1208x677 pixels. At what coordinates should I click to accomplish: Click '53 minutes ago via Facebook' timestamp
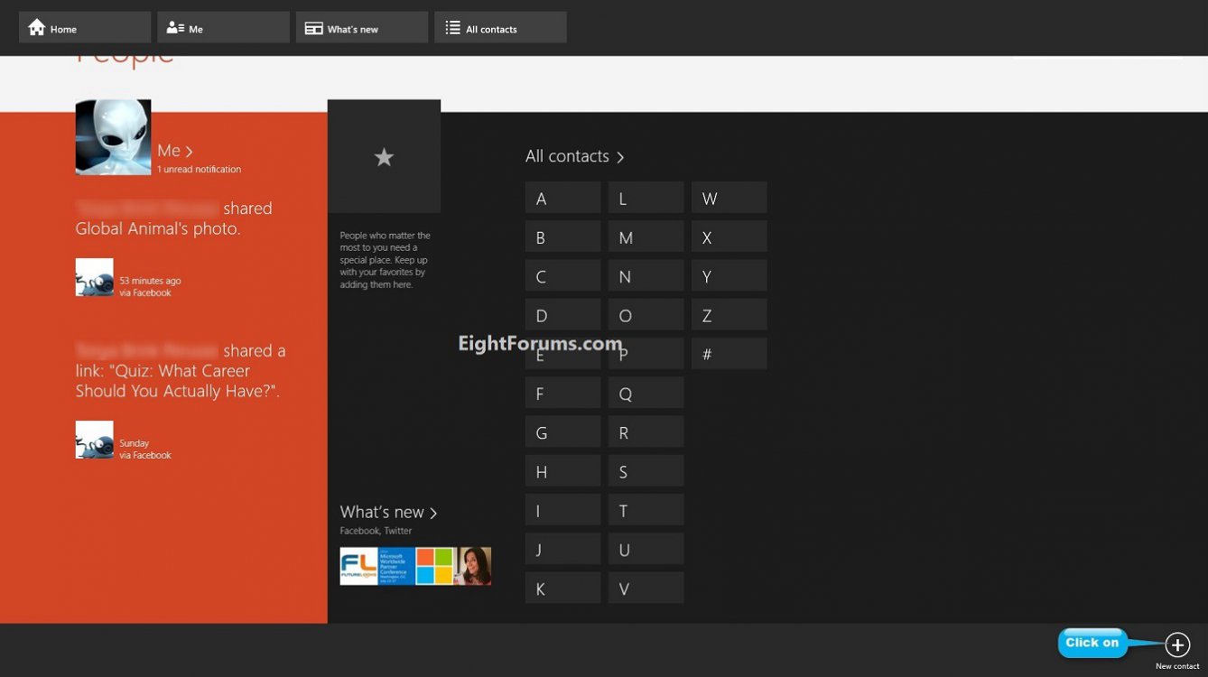pos(150,287)
